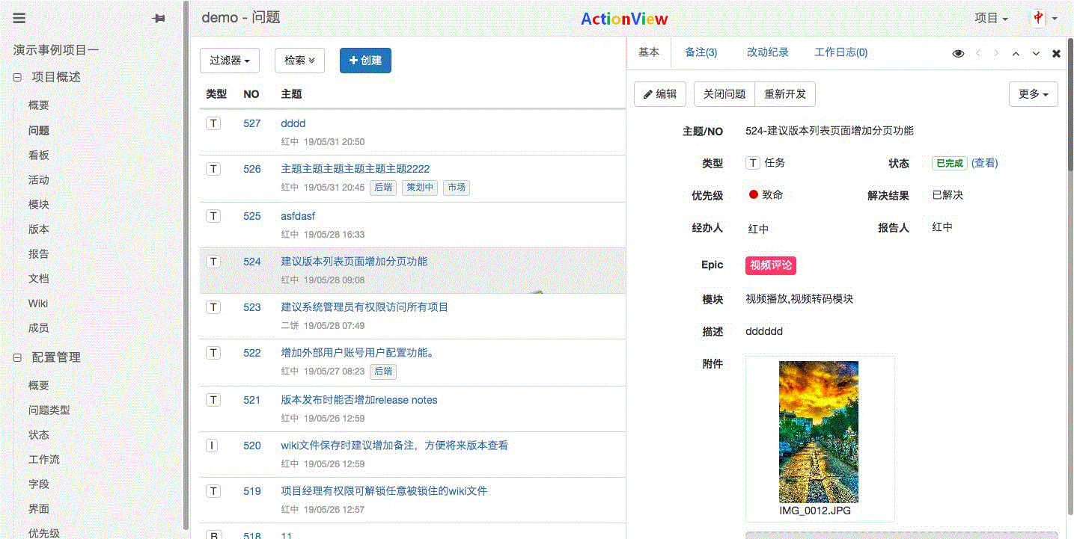The height and width of the screenshot is (539, 1074).
Task: Switch to the 改动纪录 tab
Action: [x=767, y=52]
